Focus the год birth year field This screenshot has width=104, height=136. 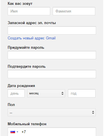click(82, 93)
